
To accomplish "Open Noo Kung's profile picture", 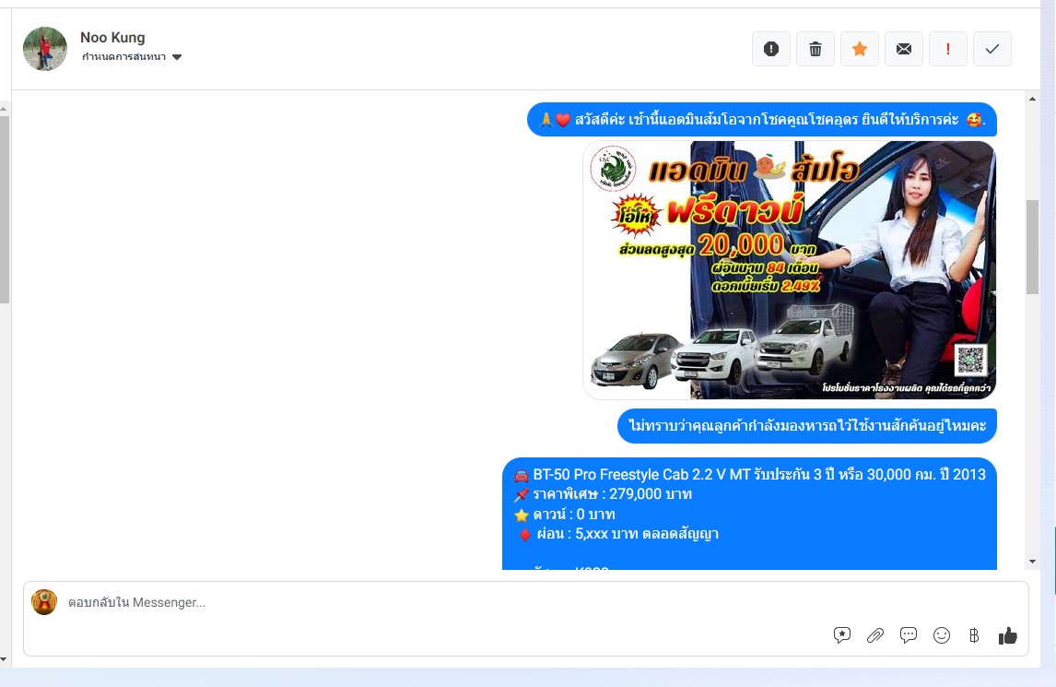I will point(45,49).
